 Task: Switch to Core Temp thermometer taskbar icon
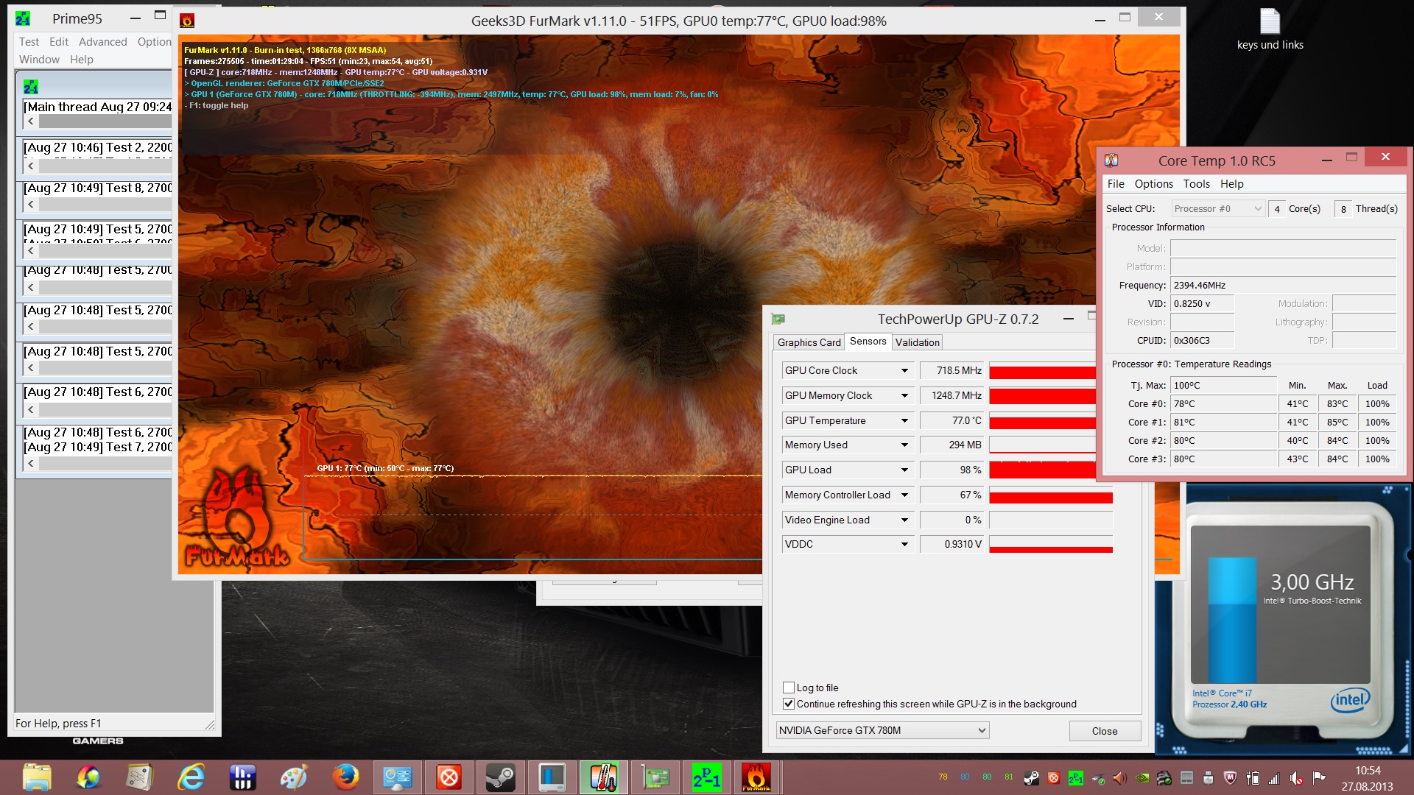click(x=603, y=777)
